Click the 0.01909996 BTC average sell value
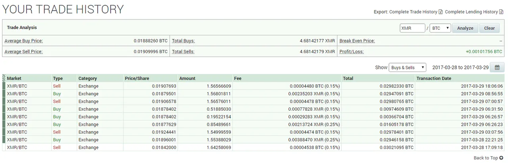This screenshot has height=163, width=508. click(x=150, y=52)
